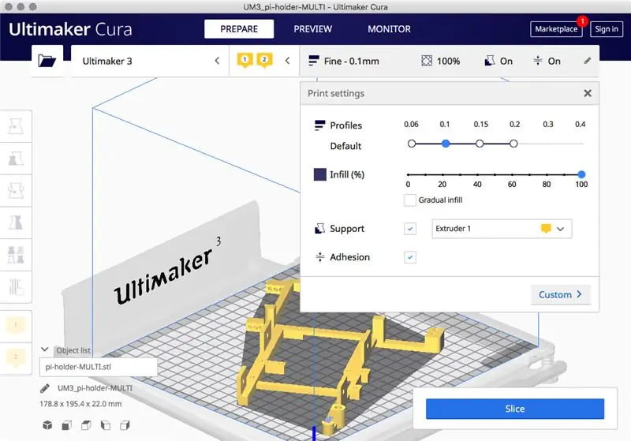The height and width of the screenshot is (441, 631).
Task: Toggle the Support checkbox
Action: [x=409, y=229]
